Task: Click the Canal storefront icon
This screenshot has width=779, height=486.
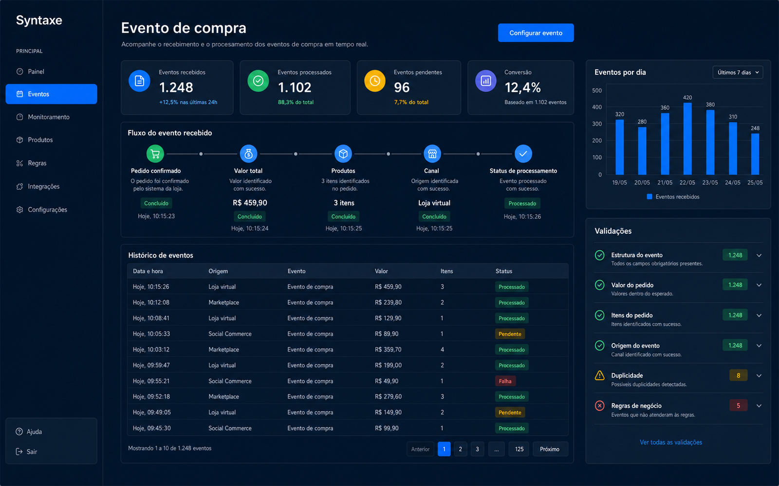Action: (432, 154)
